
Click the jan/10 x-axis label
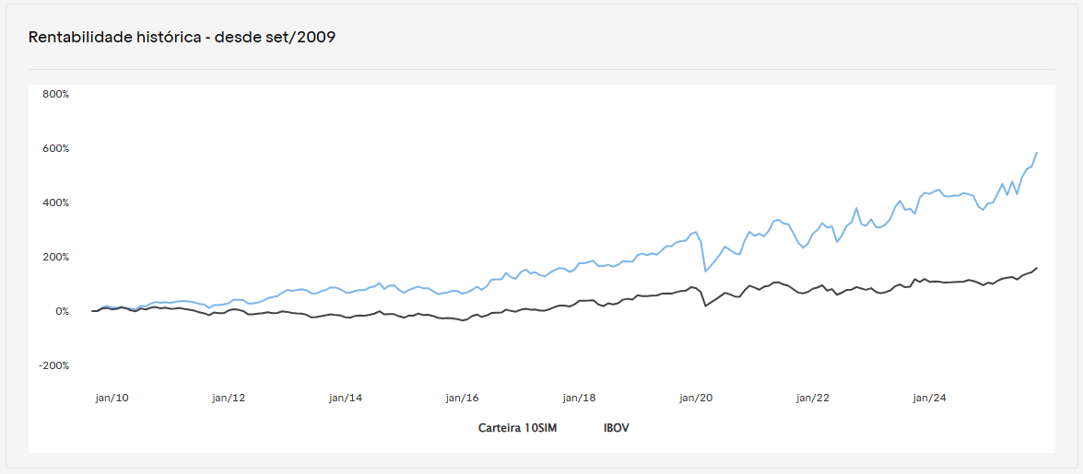click(x=112, y=398)
